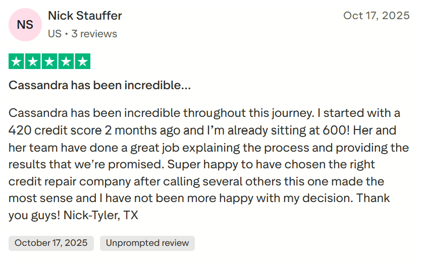Screen dimensions: 423x261
Task: Open the "Cassandra has been incredible…" review title
Action: click(x=99, y=85)
